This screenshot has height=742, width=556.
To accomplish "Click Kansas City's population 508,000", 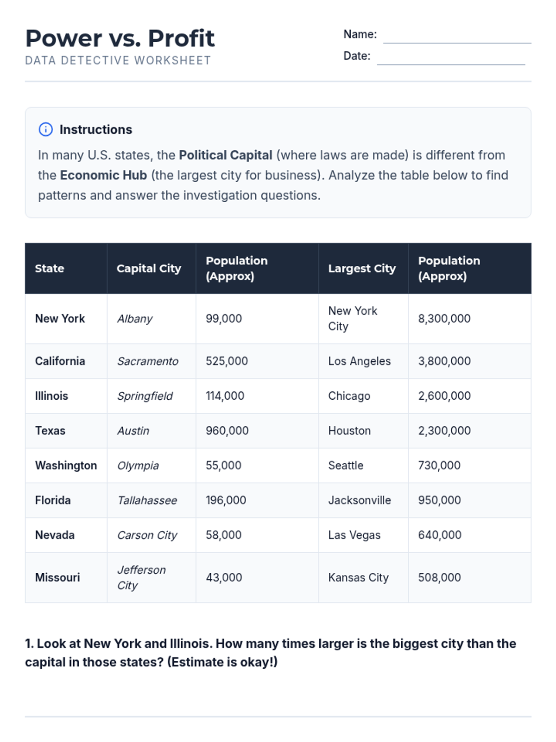I will [439, 577].
